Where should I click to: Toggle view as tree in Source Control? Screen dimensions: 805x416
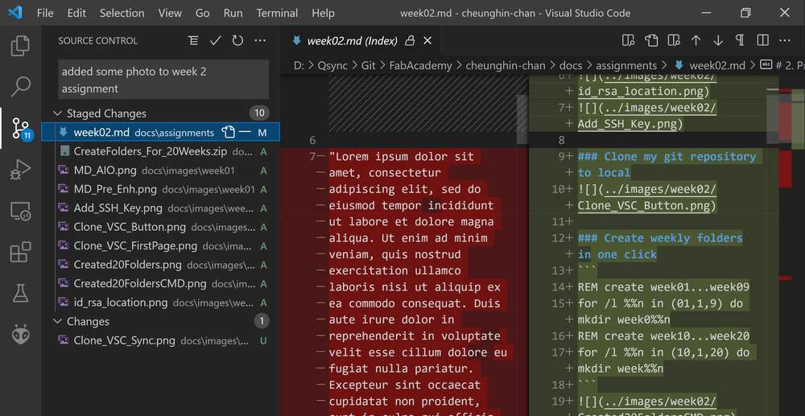193,40
